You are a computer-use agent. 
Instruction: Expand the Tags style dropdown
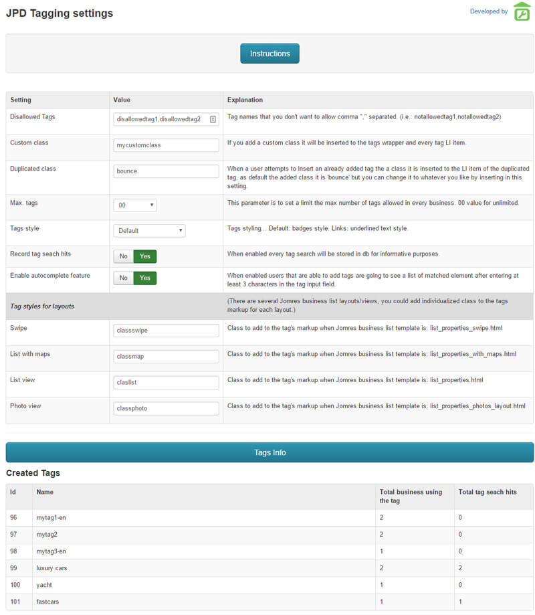pyautogui.click(x=149, y=230)
